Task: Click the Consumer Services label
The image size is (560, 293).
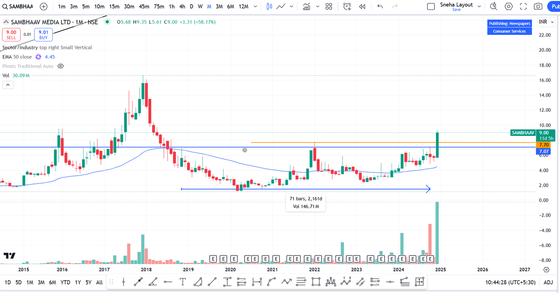Action: point(510,31)
